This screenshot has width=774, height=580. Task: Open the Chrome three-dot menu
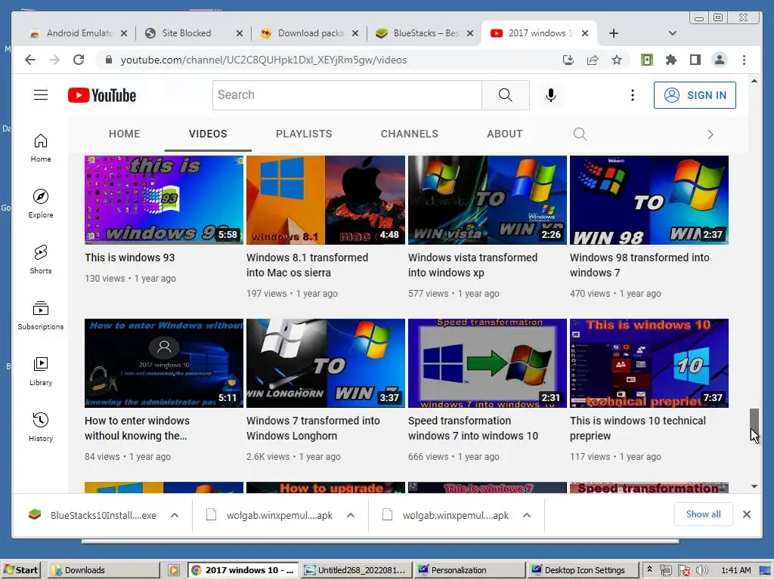click(x=744, y=60)
